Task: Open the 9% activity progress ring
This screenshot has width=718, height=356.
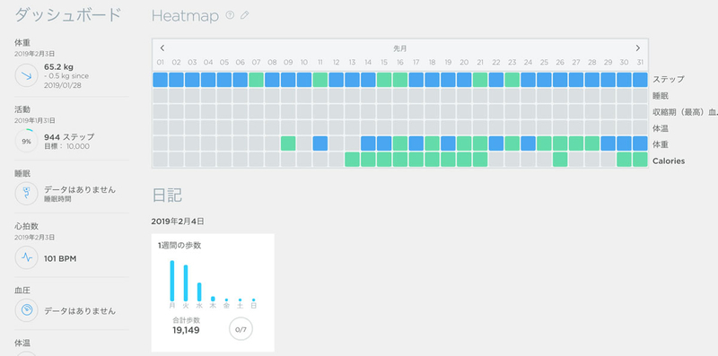Action: [27, 142]
